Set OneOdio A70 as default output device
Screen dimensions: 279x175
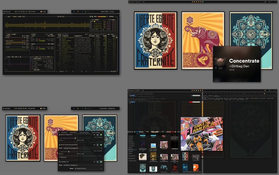[x=101, y=162]
